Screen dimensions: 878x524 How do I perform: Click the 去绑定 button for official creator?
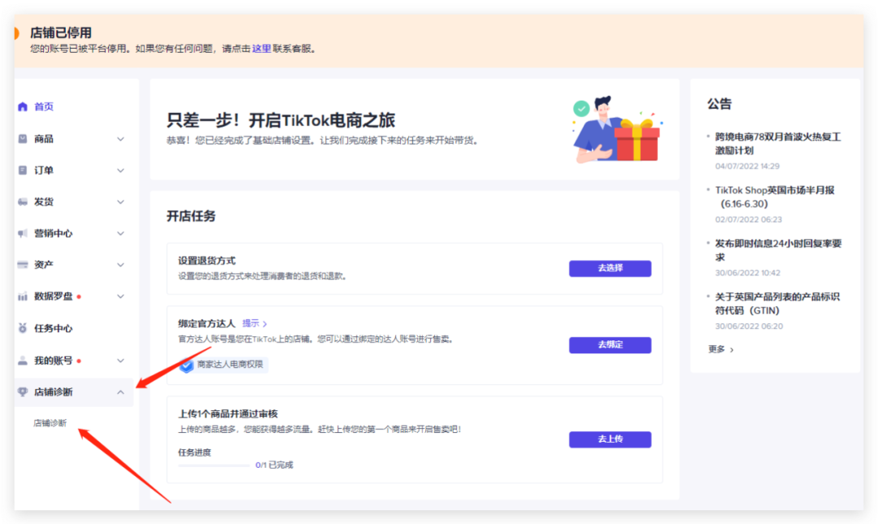point(610,344)
